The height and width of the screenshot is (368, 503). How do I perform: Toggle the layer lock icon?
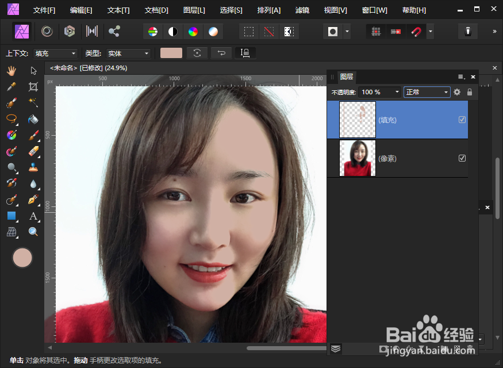[470, 92]
